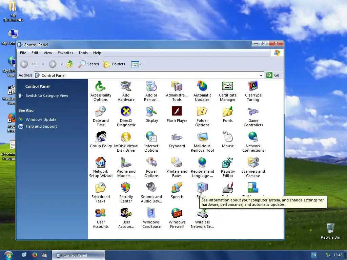Select Network Connections icon
347x260 pixels.
[253, 142]
